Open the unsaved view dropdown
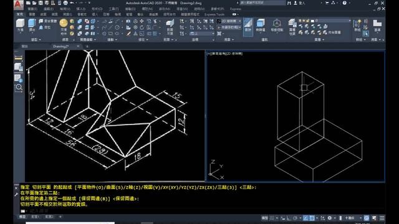Screen dimensions: 399x224 (x=229, y=27)
